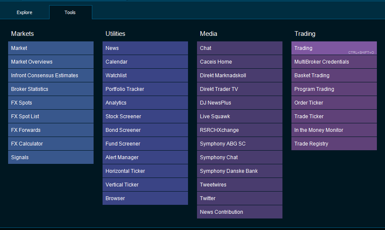The width and height of the screenshot is (385, 230).
Task: Launch the FX Calculator
Action: pos(51,144)
